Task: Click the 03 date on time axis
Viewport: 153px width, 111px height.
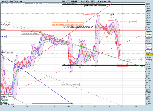Action: (x=95, y=106)
